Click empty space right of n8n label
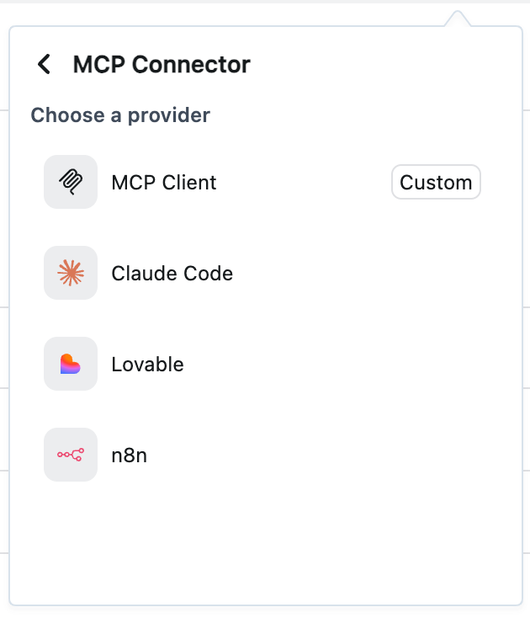The image size is (530, 618). tap(337, 456)
